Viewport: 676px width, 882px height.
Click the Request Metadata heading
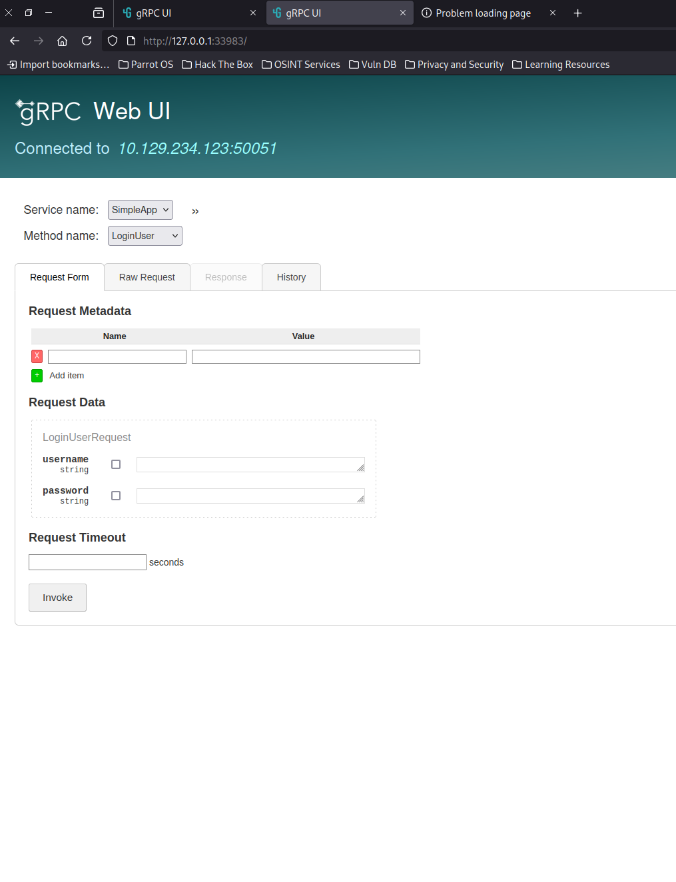80,311
